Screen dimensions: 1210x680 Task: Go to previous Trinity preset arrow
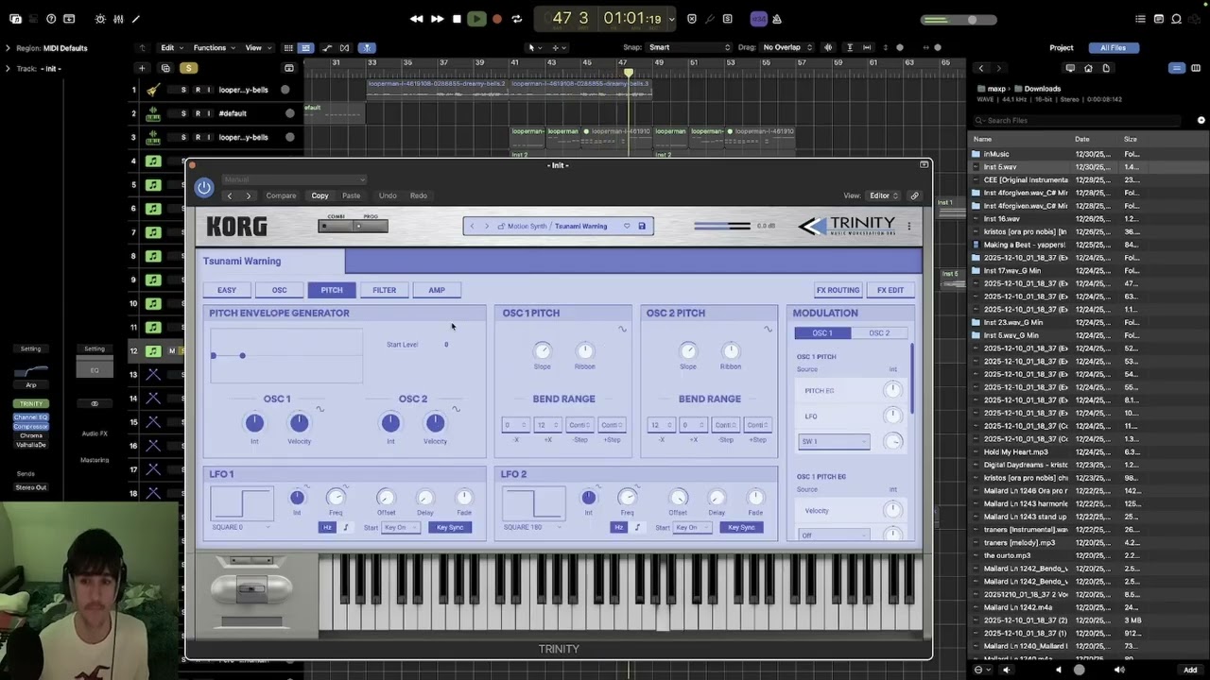tap(473, 226)
